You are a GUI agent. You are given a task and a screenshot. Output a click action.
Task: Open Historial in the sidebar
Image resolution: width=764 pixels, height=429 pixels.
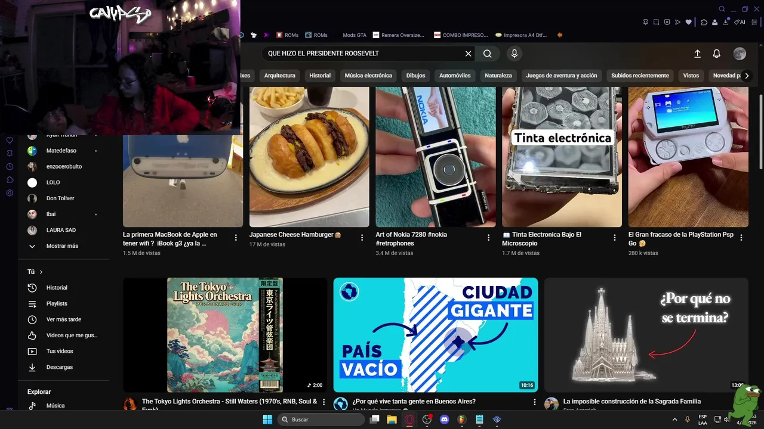(64, 288)
